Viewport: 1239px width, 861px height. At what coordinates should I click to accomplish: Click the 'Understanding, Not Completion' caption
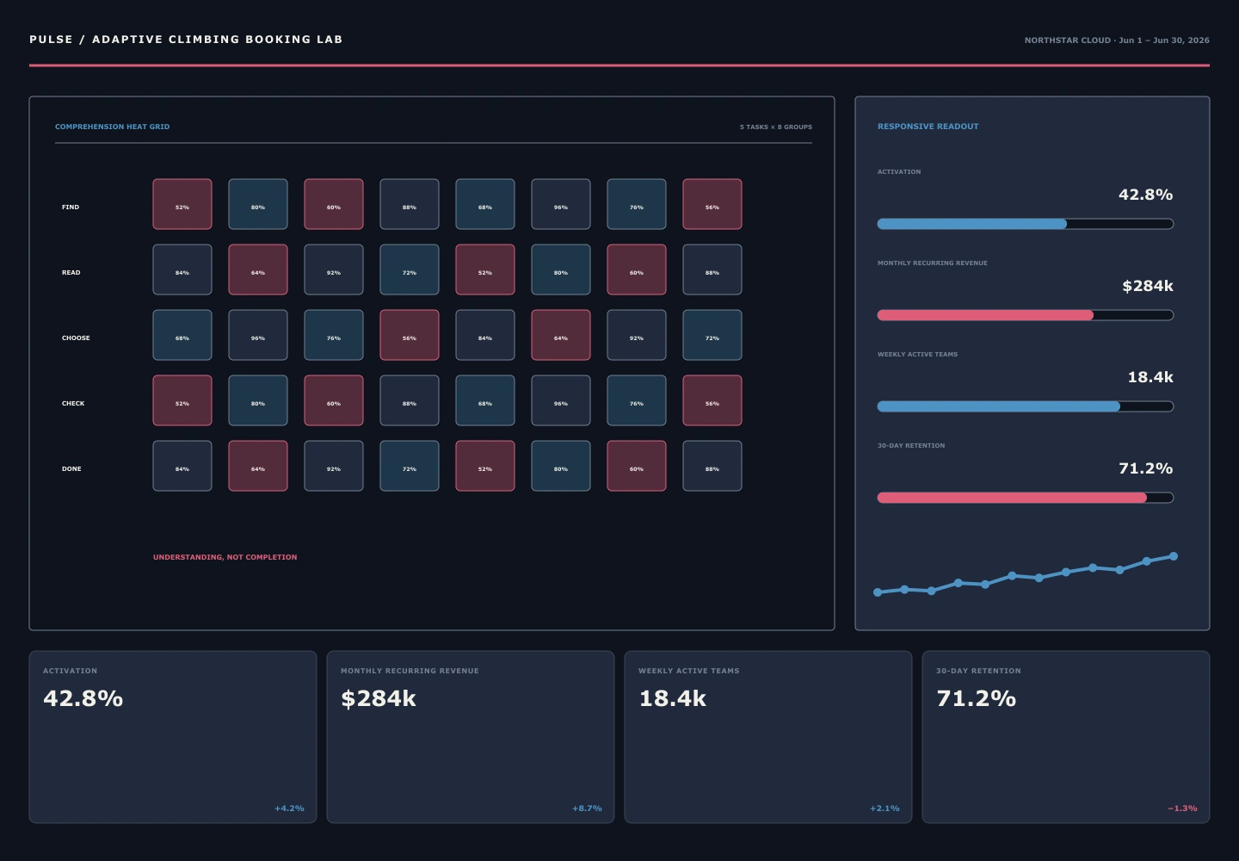coord(225,557)
